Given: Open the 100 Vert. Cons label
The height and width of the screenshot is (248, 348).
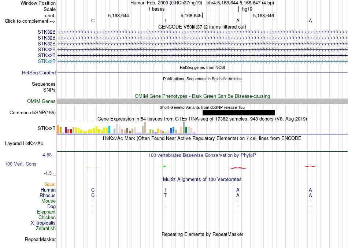Looking at the screenshot, I should [x=21, y=164].
